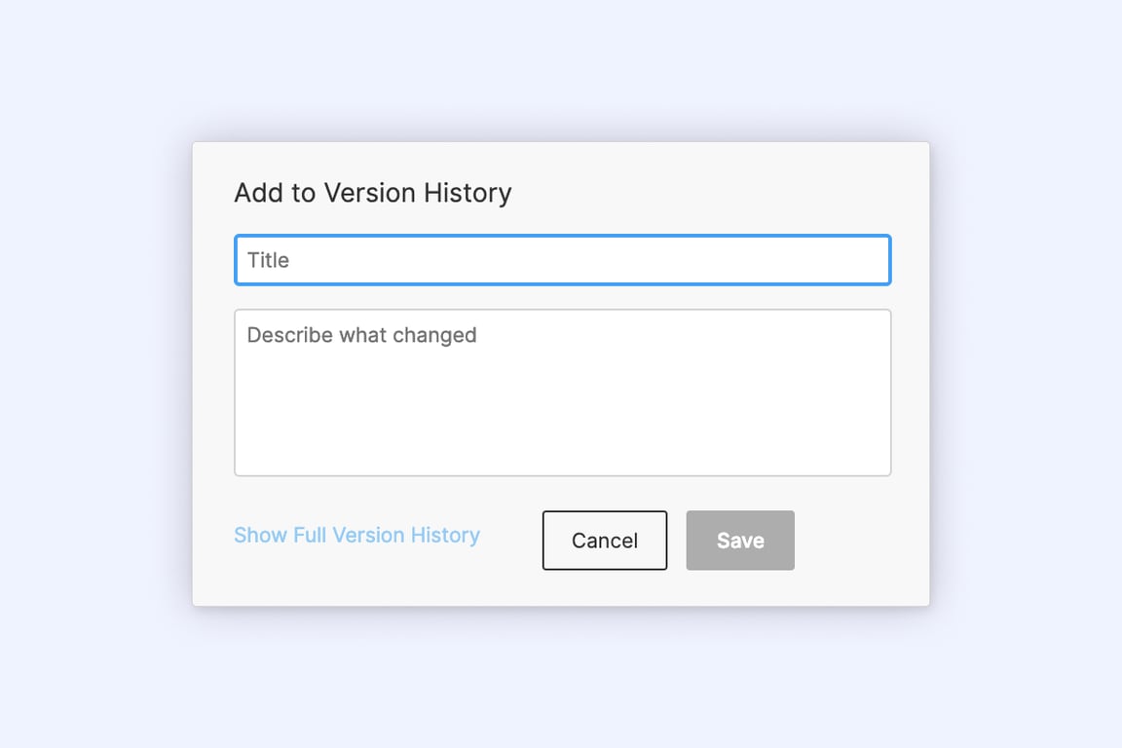1122x748 pixels.
Task: Focus the 'Describe what changed' text area
Action: (562, 393)
